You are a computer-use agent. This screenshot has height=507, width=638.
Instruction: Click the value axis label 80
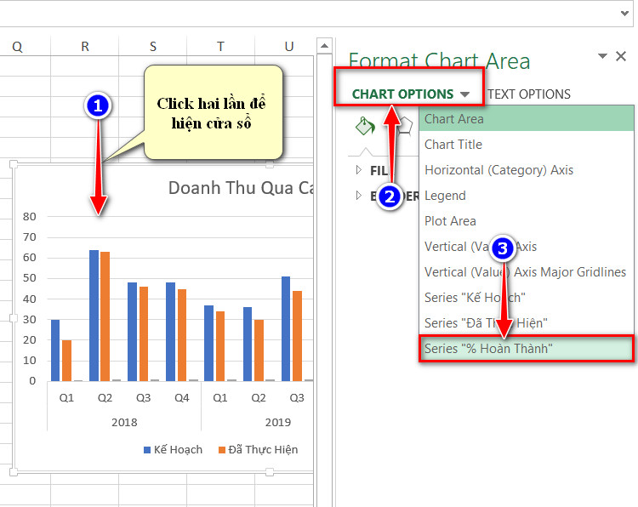point(29,216)
